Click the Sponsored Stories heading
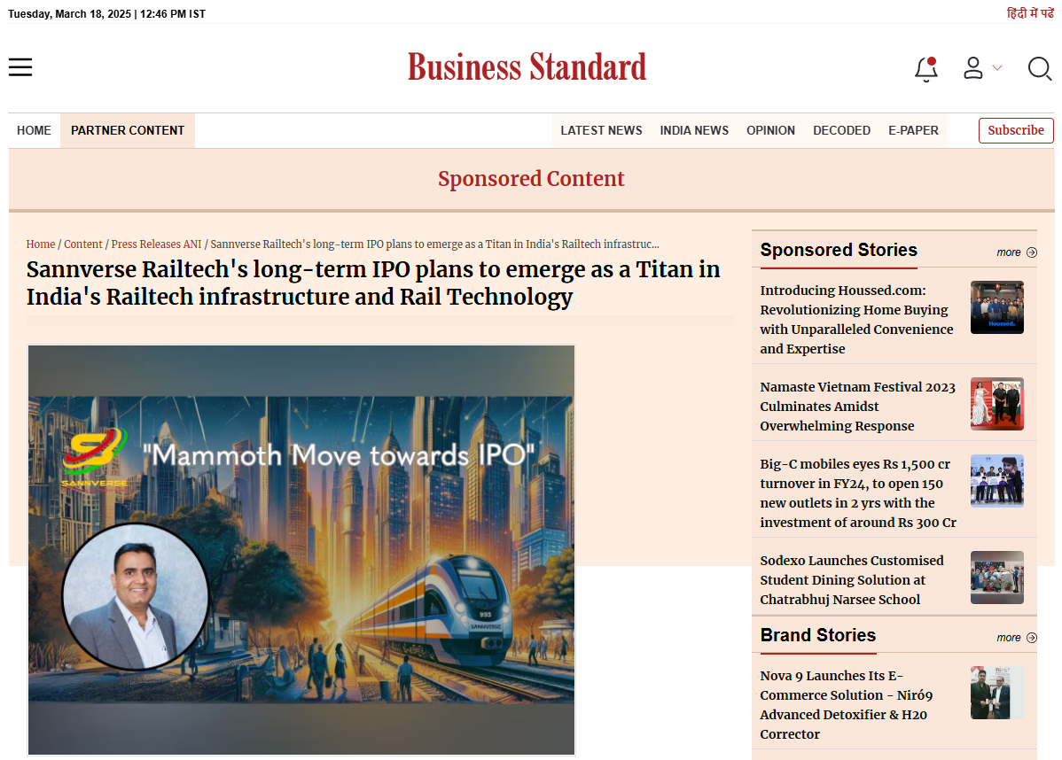This screenshot has height=760, width=1062. pyautogui.click(x=839, y=250)
